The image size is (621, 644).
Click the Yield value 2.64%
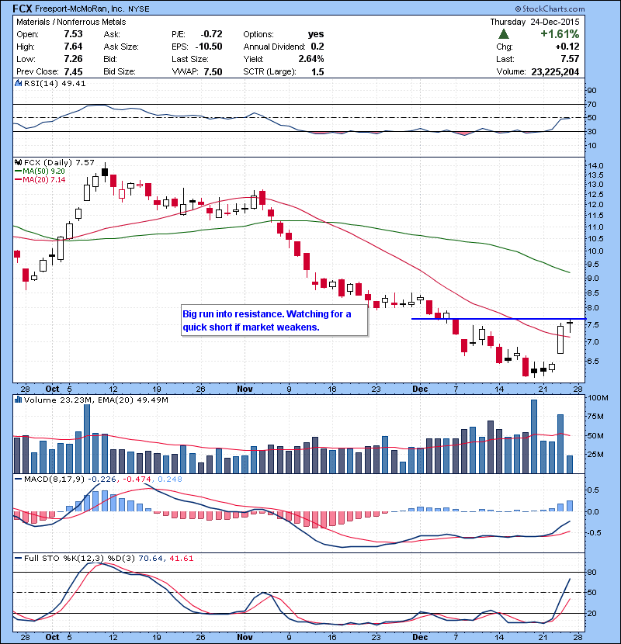pyautogui.click(x=311, y=59)
